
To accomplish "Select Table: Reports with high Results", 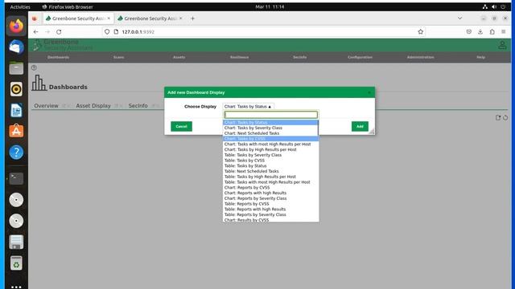I will (270, 210).
